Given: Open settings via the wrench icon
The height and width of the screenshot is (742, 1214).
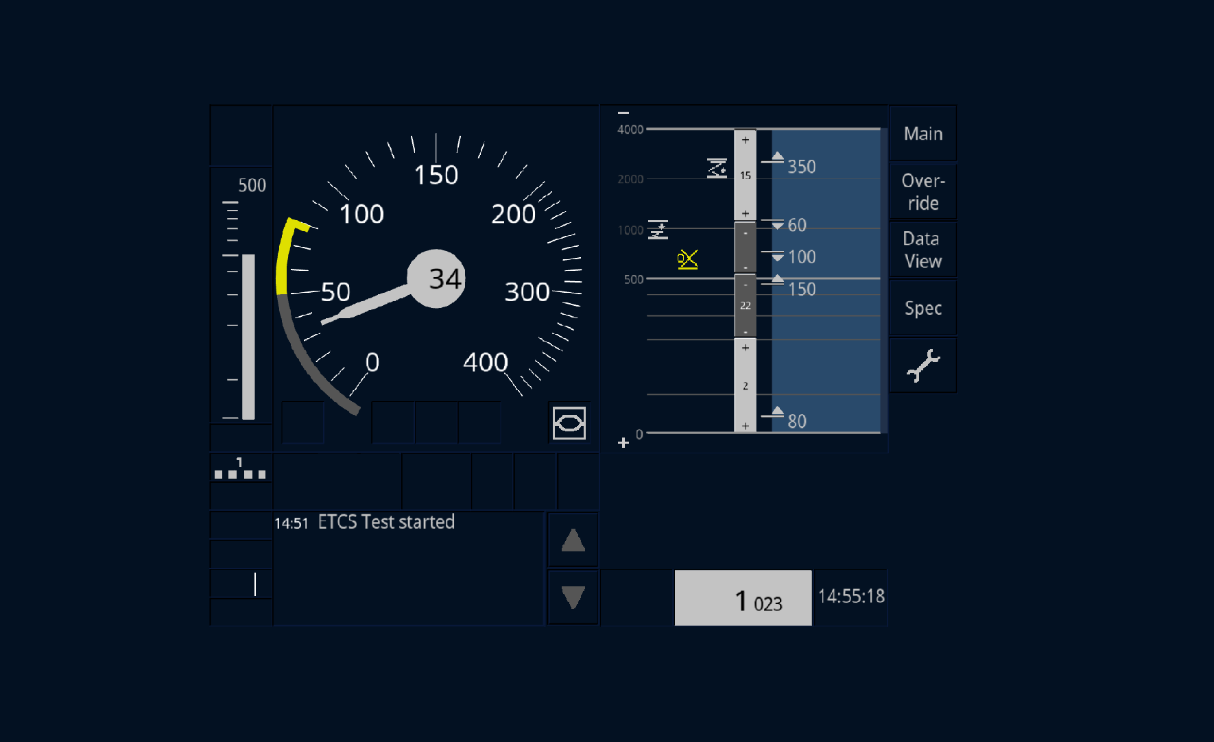Looking at the screenshot, I should 923,366.
